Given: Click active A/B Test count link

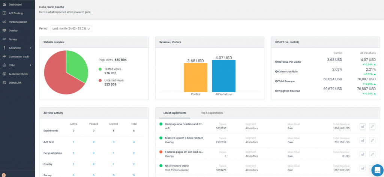Looking at the screenshot, I should 73,142.
